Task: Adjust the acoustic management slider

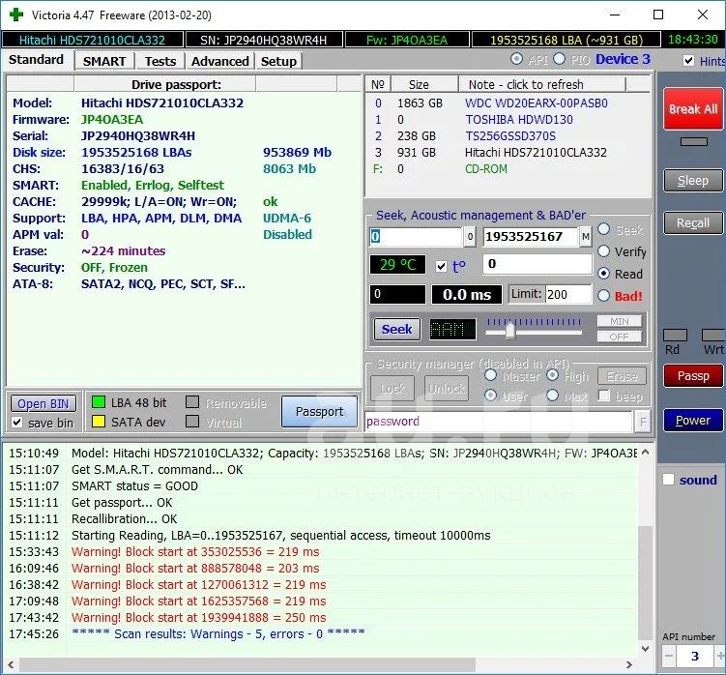Action: (509, 330)
